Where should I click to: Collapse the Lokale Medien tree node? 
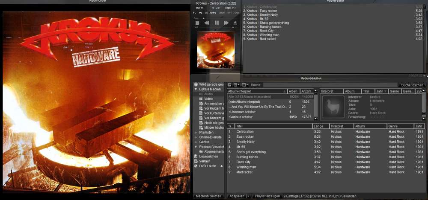coord(196,90)
